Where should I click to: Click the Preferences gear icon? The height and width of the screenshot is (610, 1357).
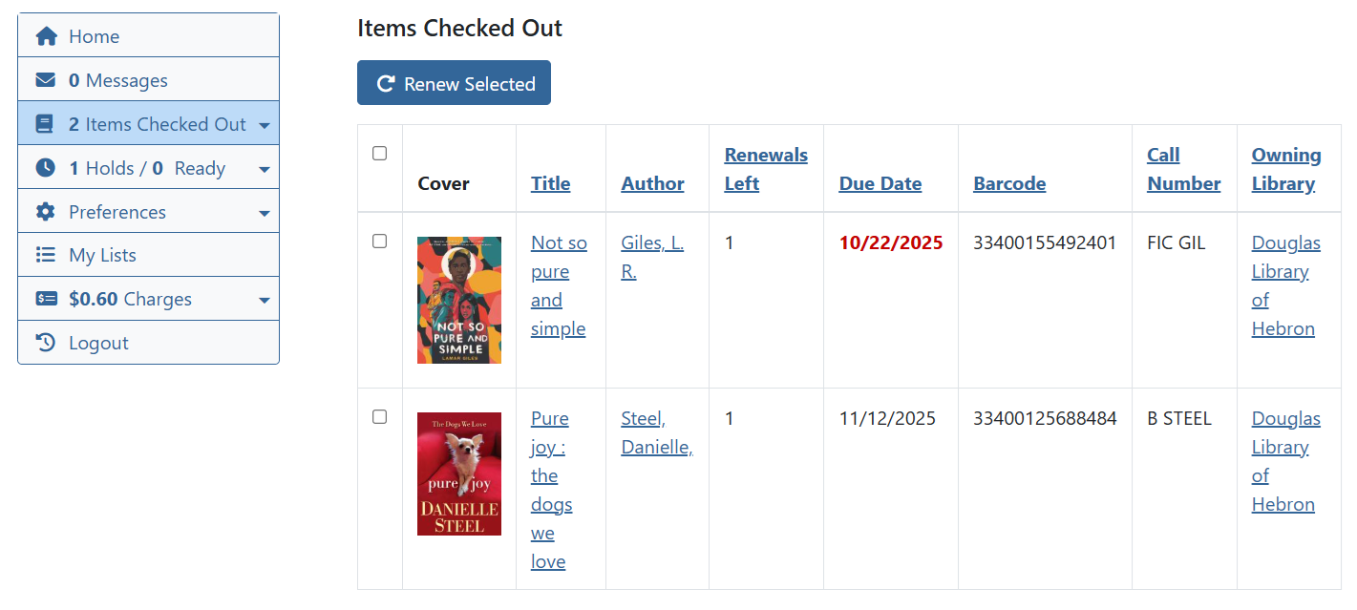[46, 212]
